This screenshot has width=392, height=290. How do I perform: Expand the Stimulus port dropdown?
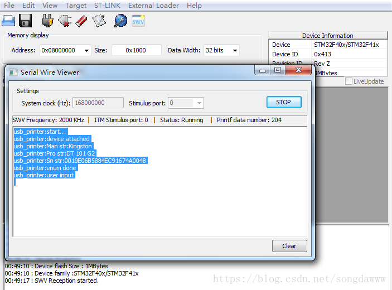tap(199, 103)
